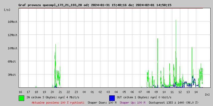Pick hour 14 on the time axis

coord(196,92)
